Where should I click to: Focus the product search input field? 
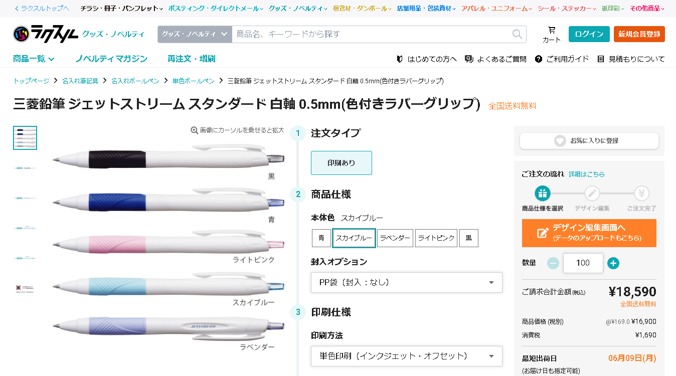[x=371, y=34]
